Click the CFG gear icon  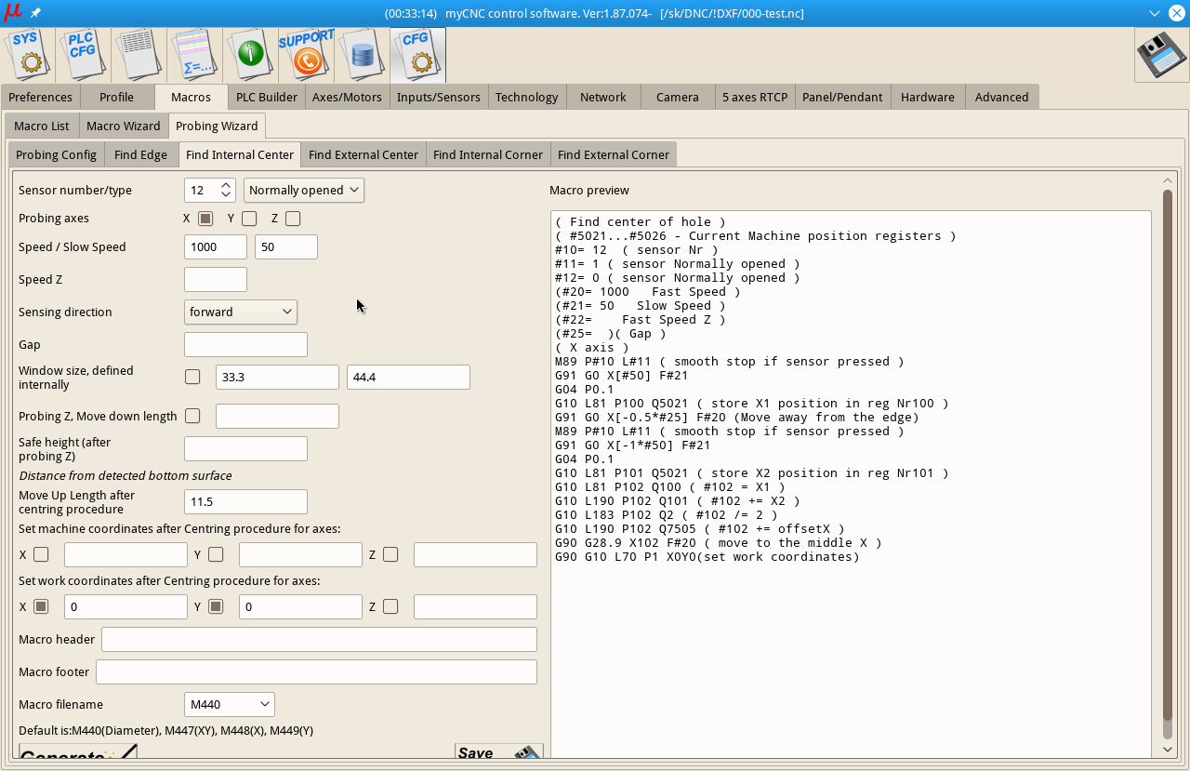[x=417, y=54]
